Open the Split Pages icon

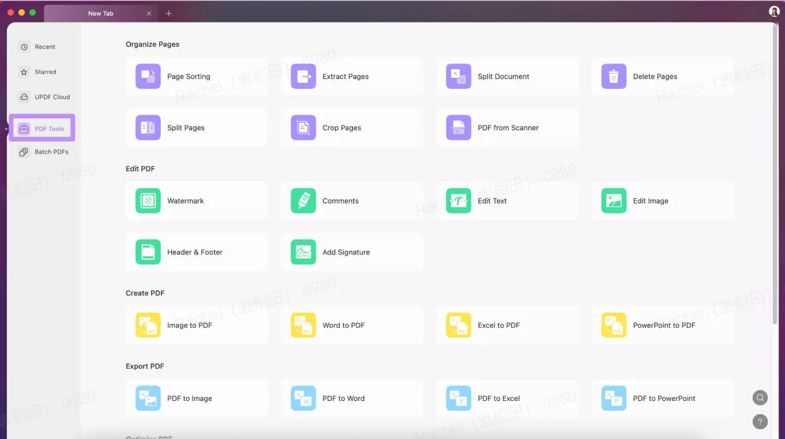(x=148, y=127)
